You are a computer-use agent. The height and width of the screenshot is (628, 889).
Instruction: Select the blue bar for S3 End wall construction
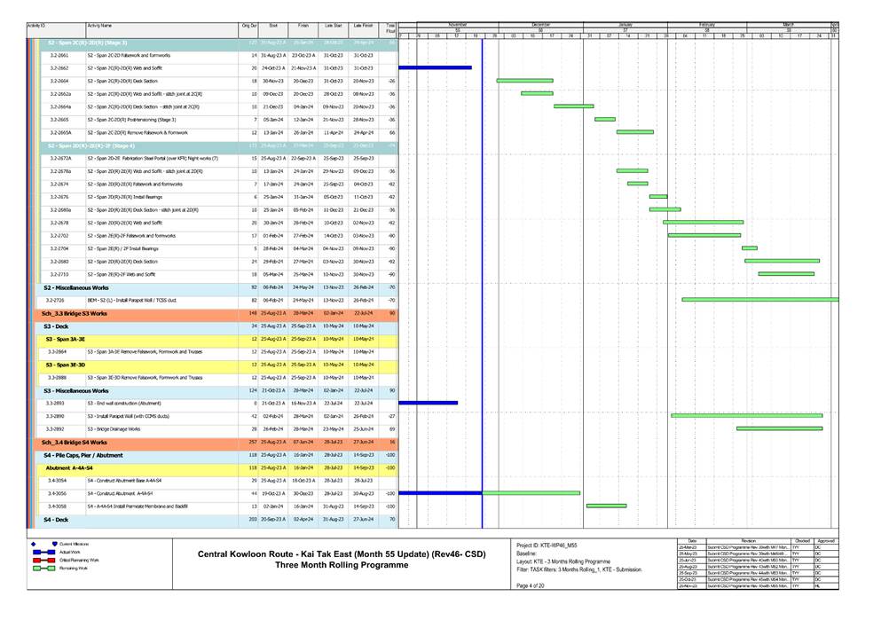coord(428,403)
